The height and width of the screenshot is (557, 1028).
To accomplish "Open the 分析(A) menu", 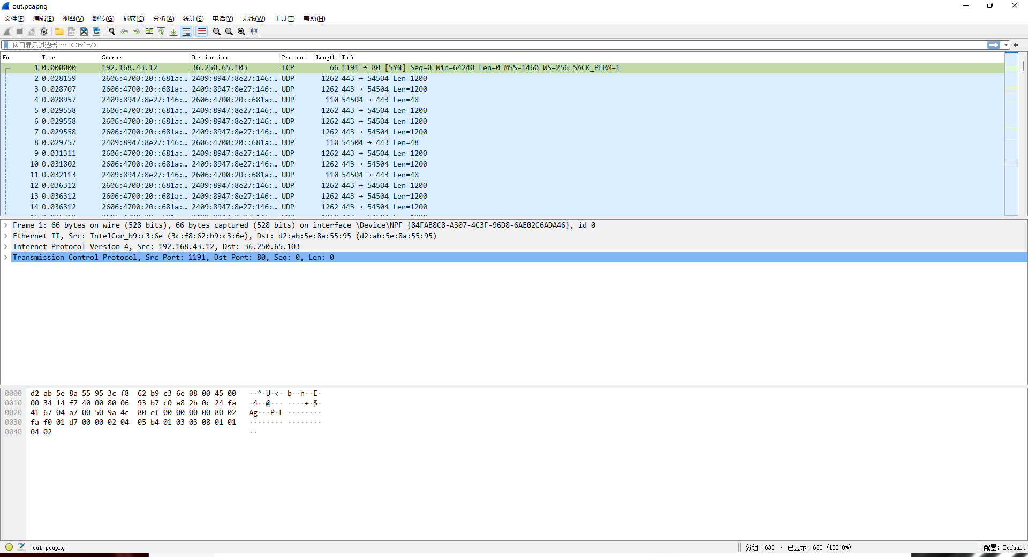I will click(164, 19).
